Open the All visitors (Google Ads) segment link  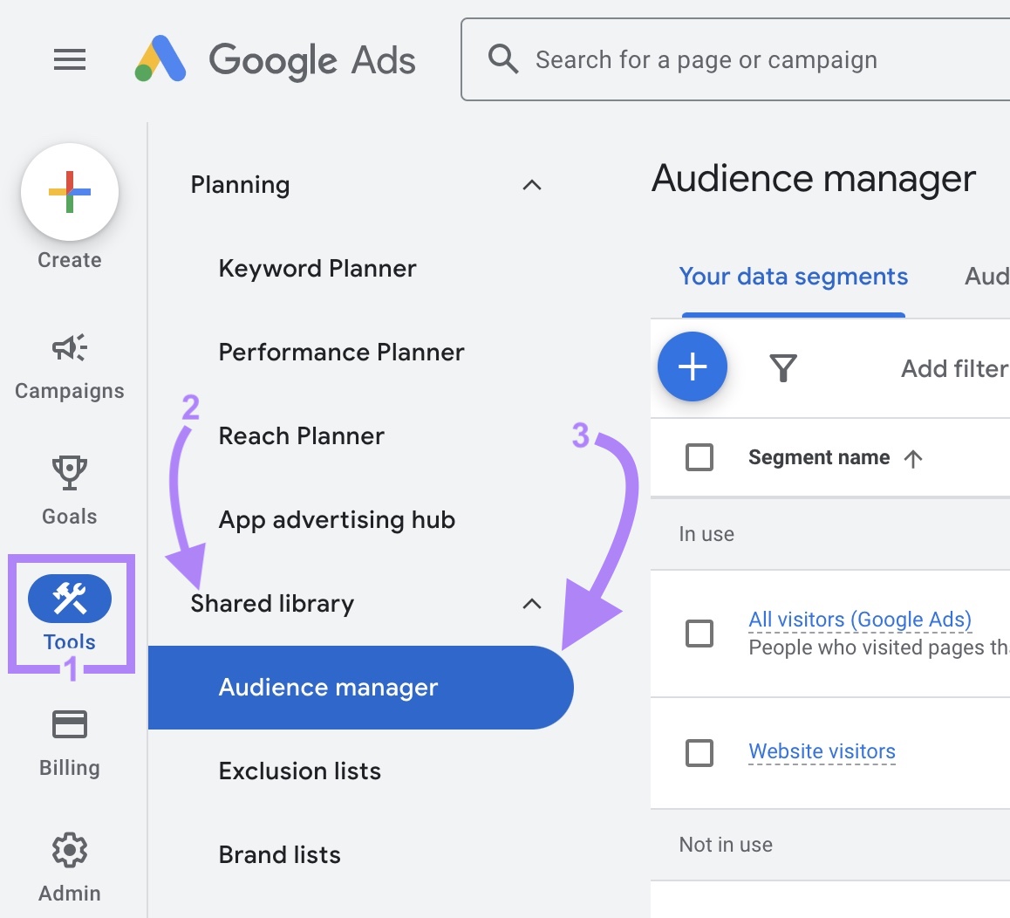pyautogui.click(x=859, y=619)
